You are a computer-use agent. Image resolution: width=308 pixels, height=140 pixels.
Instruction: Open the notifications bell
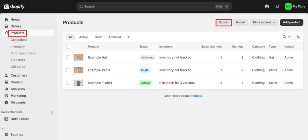tap(278, 6)
